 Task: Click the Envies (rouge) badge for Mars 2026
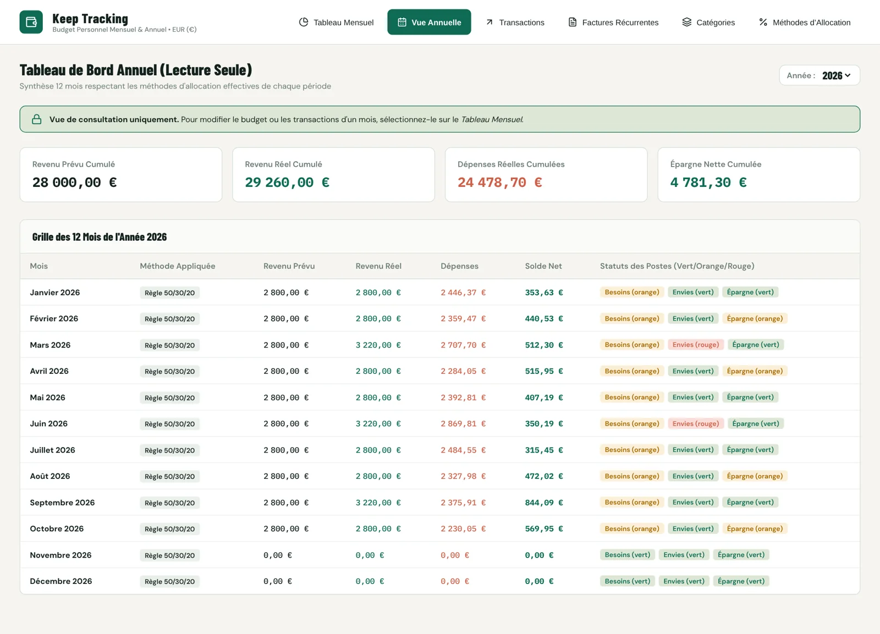[696, 345]
